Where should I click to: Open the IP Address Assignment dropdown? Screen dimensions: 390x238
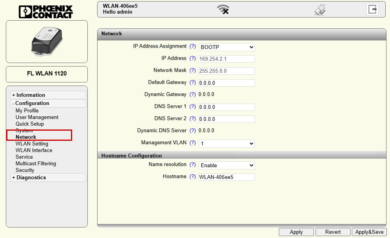click(227, 47)
